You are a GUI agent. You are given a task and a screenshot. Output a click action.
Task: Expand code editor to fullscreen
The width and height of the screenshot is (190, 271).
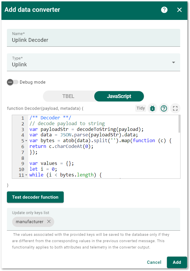click(x=175, y=108)
